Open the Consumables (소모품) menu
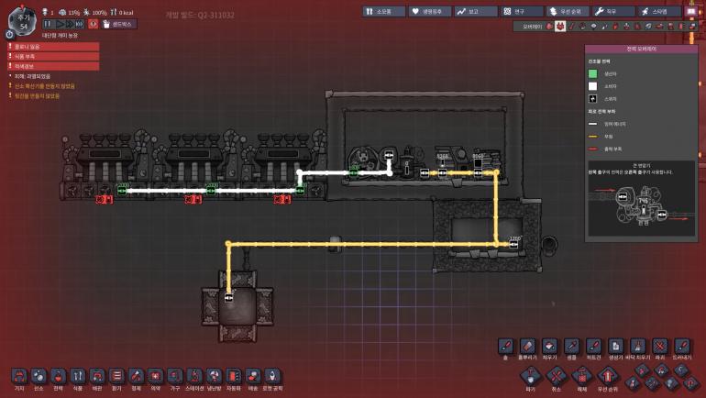Screen dimensions: 706x398 [x=383, y=11]
